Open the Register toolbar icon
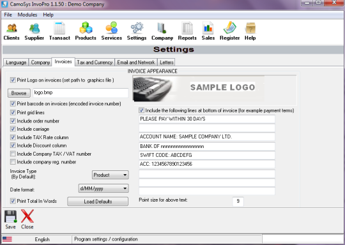This screenshot has width=345, height=245. (x=230, y=31)
